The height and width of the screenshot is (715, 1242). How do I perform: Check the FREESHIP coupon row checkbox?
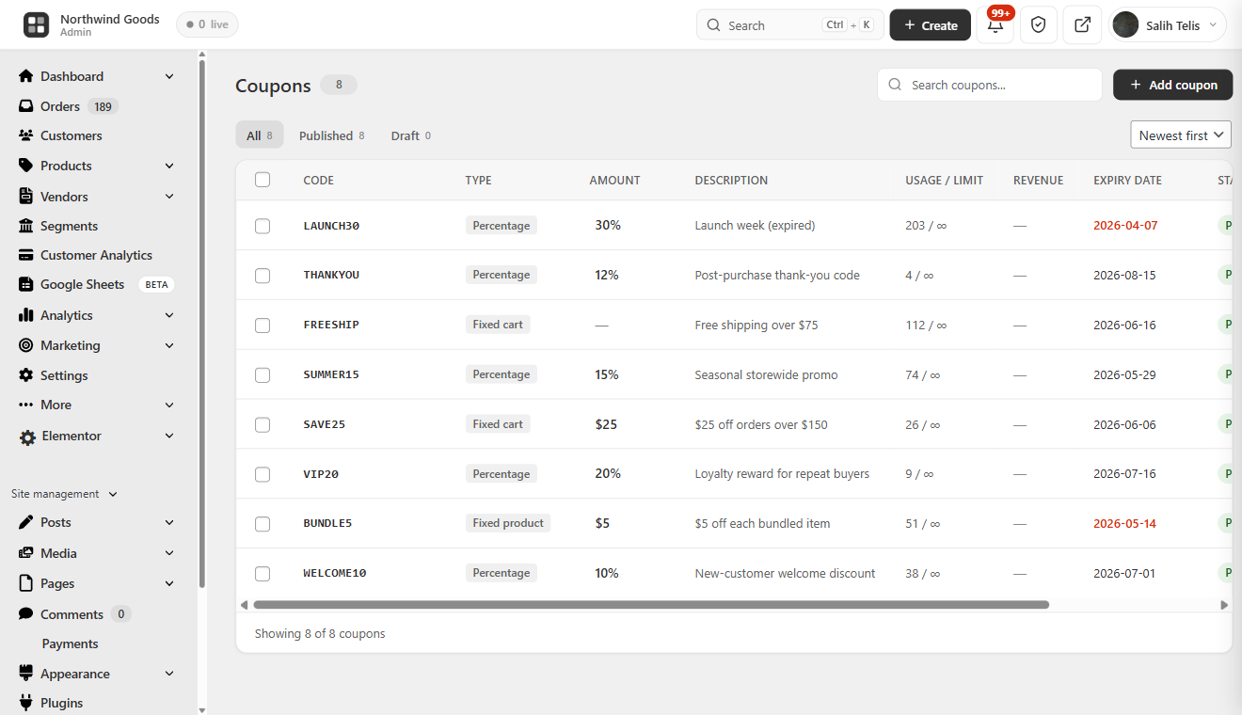click(x=263, y=326)
